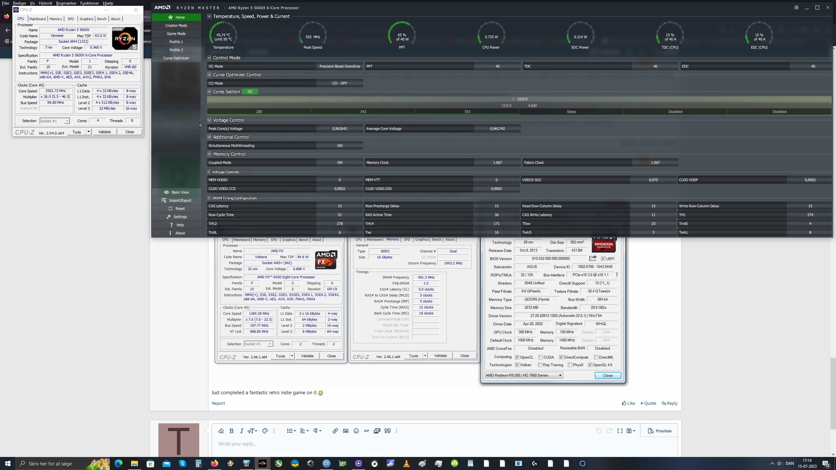Open Microsoft Edge from taskbar
The width and height of the screenshot is (836, 470).
pos(118,463)
